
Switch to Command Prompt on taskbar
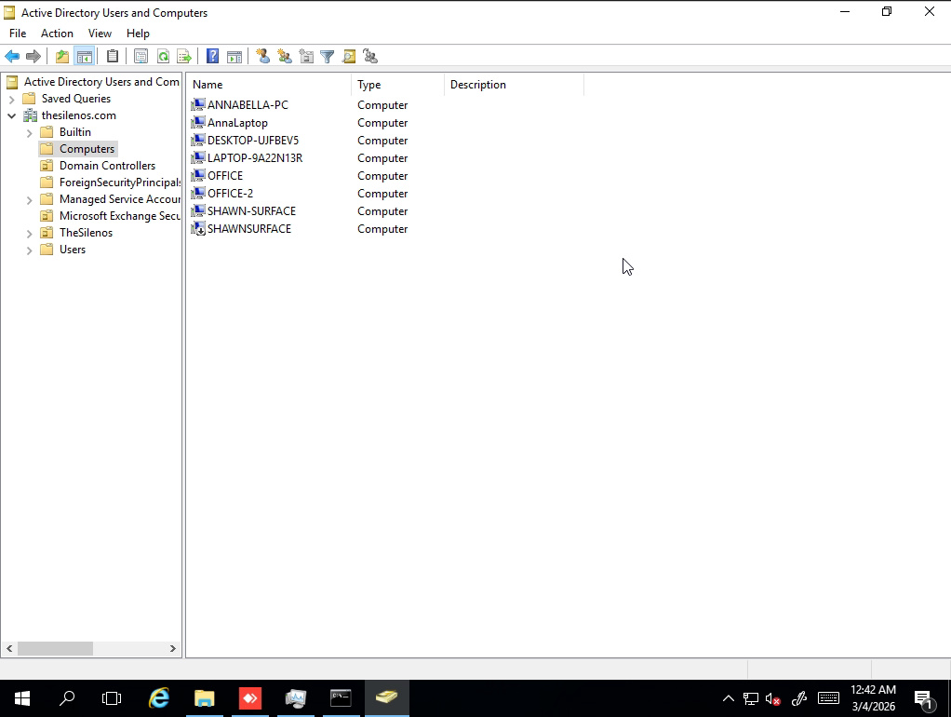[x=341, y=698]
